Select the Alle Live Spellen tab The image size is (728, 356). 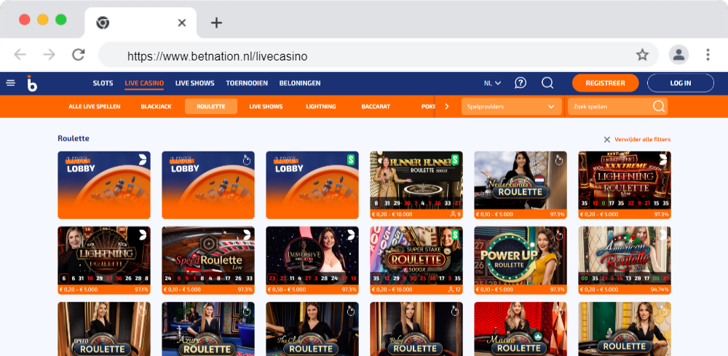click(95, 106)
